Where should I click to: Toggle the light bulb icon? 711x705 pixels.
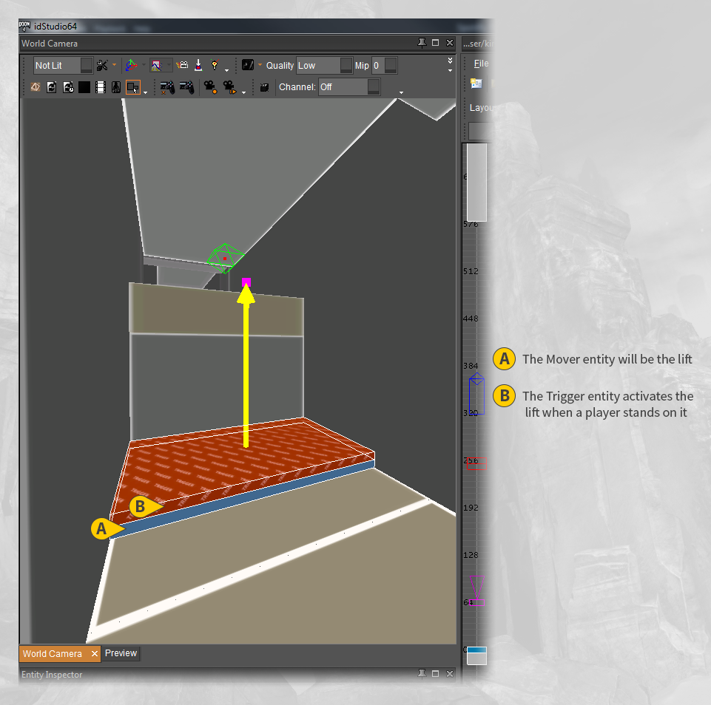point(215,65)
